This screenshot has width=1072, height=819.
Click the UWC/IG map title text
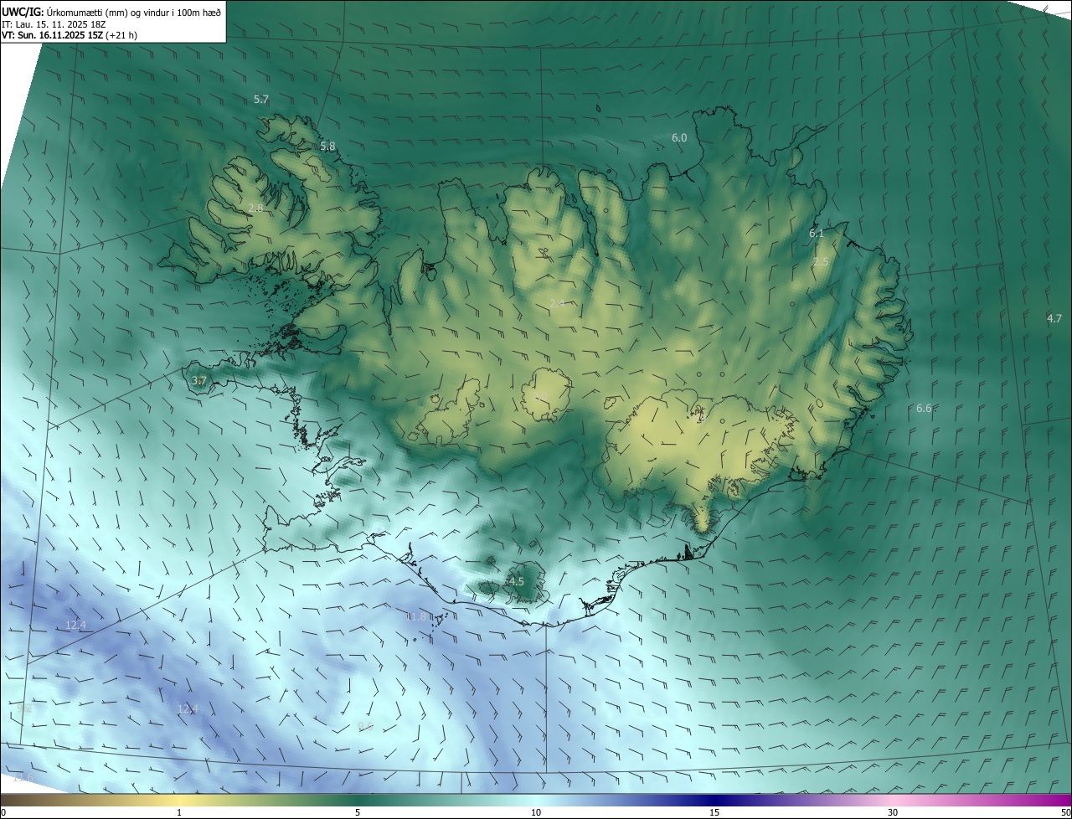pyautogui.click(x=23, y=11)
